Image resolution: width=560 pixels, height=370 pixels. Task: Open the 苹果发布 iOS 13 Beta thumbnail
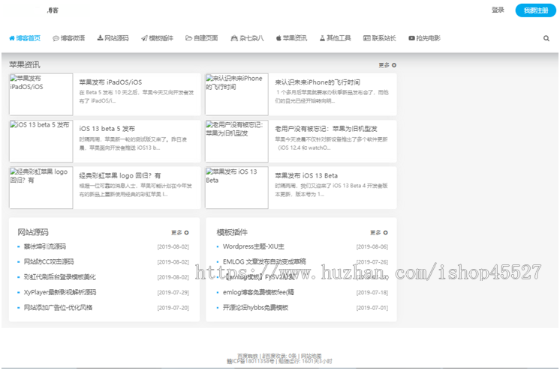pyautogui.click(x=236, y=187)
